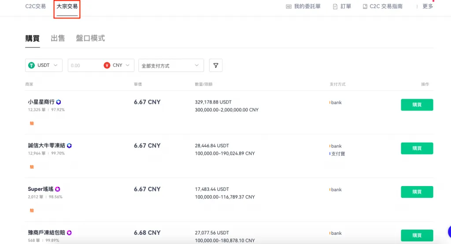Click orange 驗 tag under Super瑤瑤
Viewport: 451px width, 244px height.
point(32,210)
